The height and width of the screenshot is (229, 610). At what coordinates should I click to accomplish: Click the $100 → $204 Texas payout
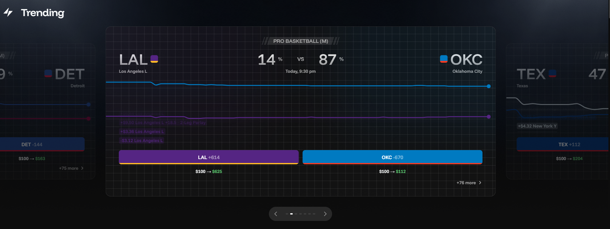[x=569, y=158]
